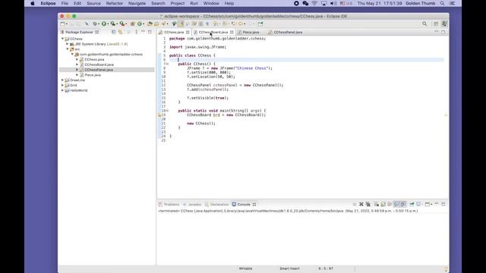Switch to the Piece.java editor tab
The height and width of the screenshot is (273, 486).
click(x=251, y=32)
